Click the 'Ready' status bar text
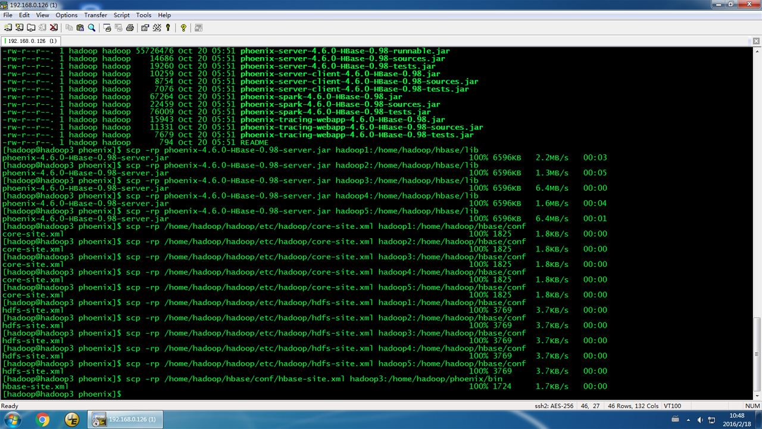 [x=10, y=406]
